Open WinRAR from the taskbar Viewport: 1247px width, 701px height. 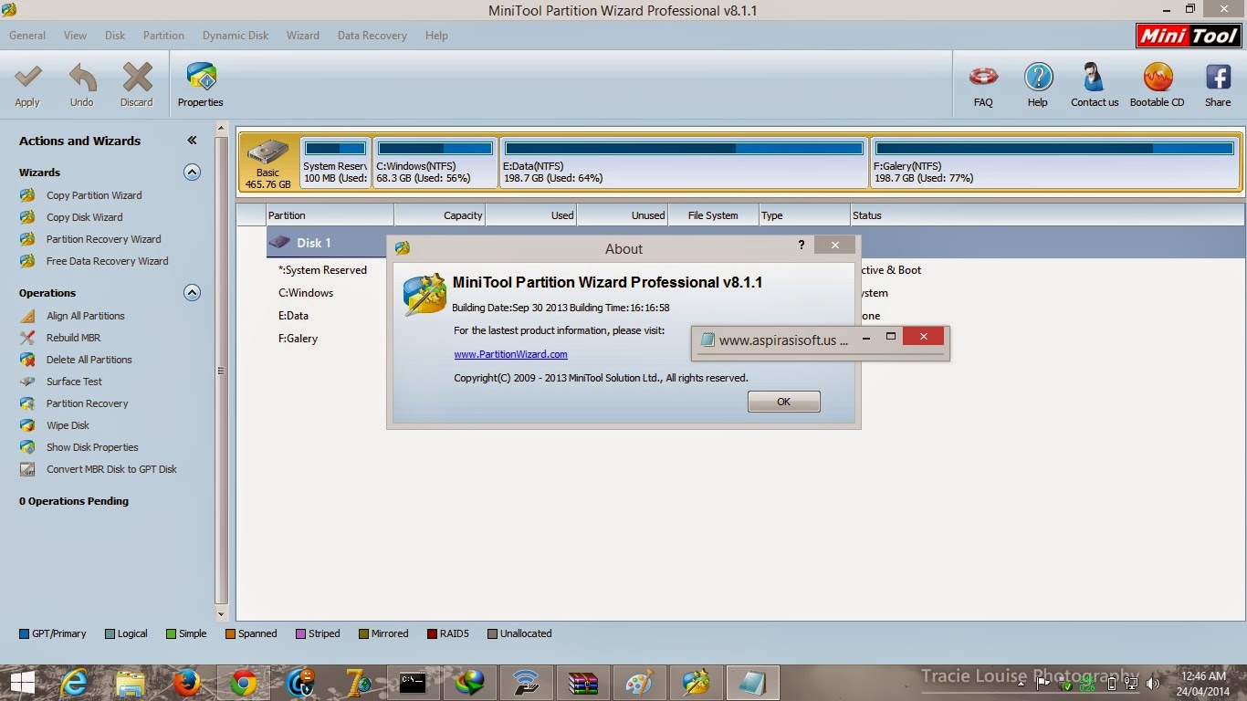pos(582,683)
